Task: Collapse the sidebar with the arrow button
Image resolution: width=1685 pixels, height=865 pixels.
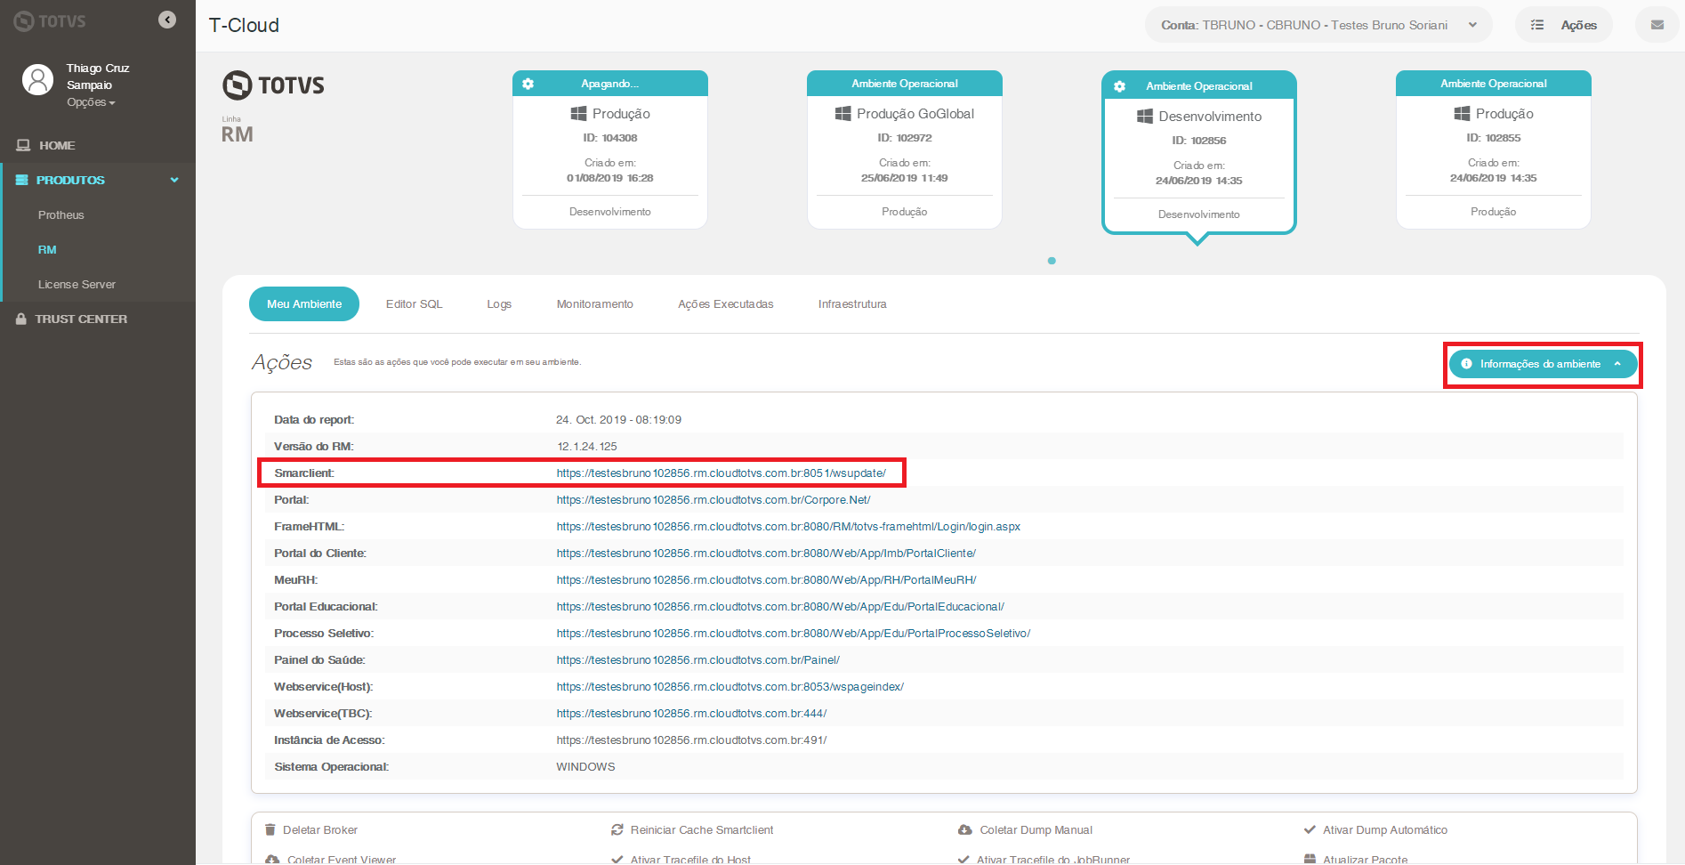Action: (x=166, y=19)
